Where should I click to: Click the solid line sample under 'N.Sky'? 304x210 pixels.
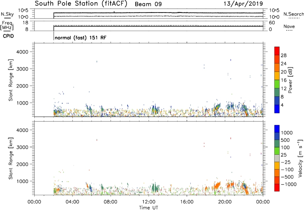7,18
